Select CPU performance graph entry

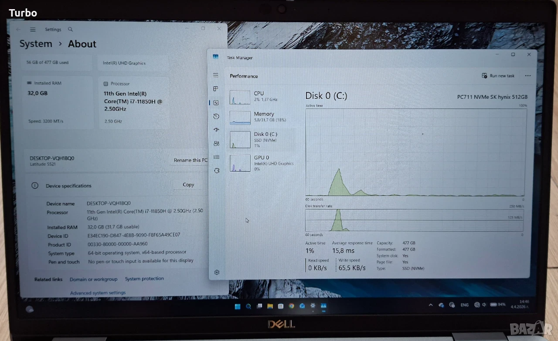pyautogui.click(x=262, y=97)
